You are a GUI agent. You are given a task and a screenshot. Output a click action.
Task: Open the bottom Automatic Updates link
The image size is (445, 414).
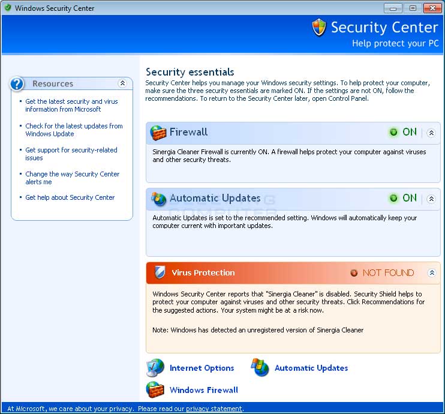(311, 368)
